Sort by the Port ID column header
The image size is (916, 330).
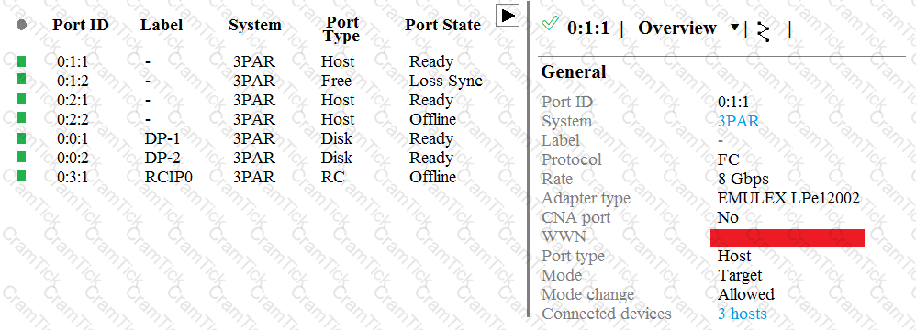click(x=81, y=25)
